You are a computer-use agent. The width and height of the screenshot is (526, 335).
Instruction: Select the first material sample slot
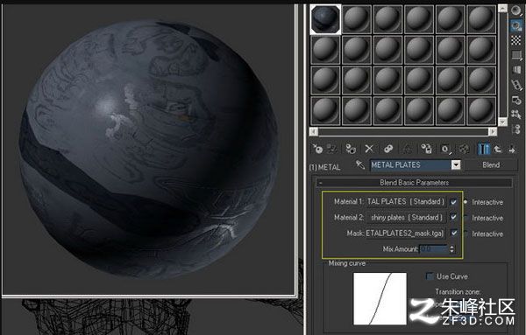(x=325, y=19)
